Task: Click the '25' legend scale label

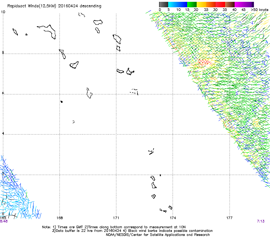Action: (206, 10)
